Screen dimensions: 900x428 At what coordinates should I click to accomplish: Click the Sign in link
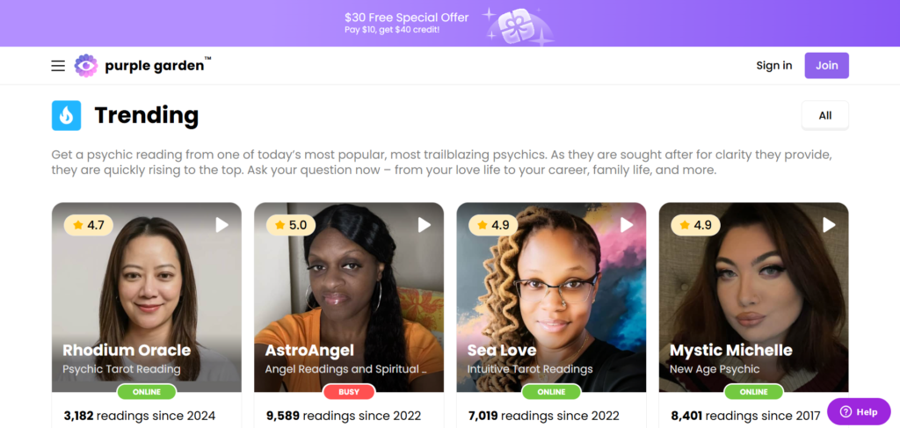[x=773, y=65]
